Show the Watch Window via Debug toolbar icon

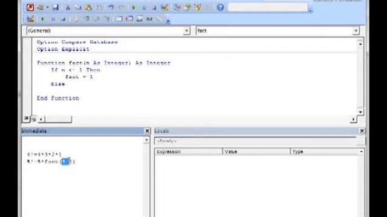[140, 19]
